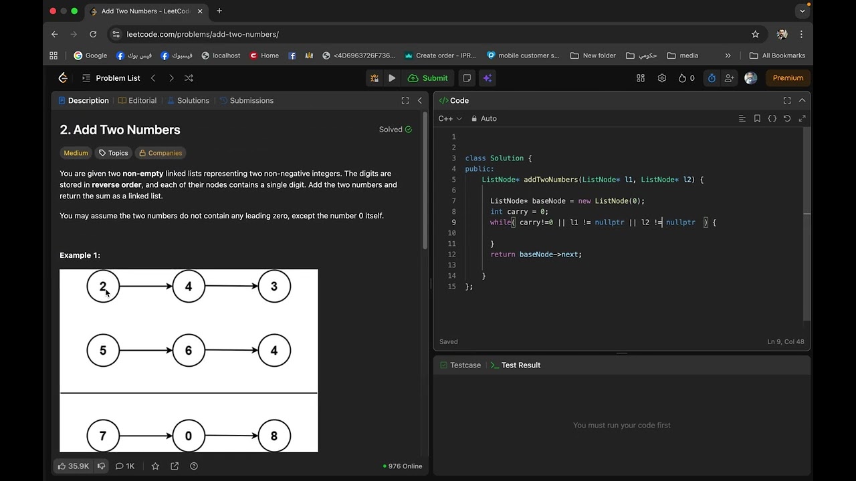The width and height of the screenshot is (856, 481).
Task: Click the shuffle random problem icon
Action: tap(189, 78)
